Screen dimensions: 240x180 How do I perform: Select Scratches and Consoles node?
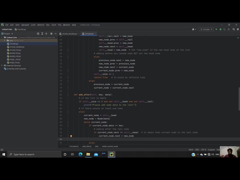click(x=15, y=69)
